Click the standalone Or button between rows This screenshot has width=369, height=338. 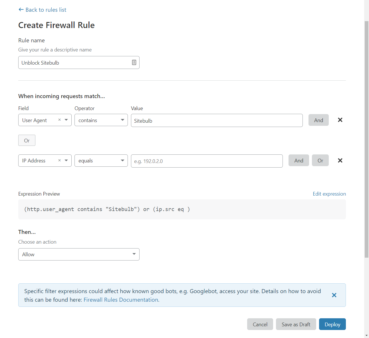click(27, 140)
